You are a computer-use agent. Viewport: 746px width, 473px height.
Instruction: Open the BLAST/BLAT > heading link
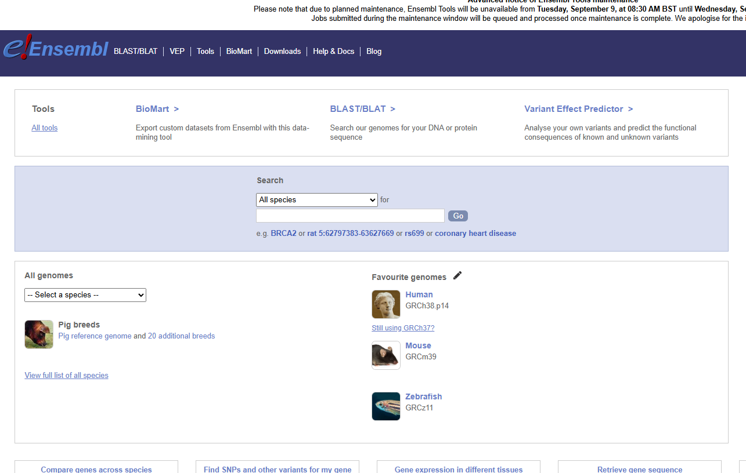coord(363,109)
